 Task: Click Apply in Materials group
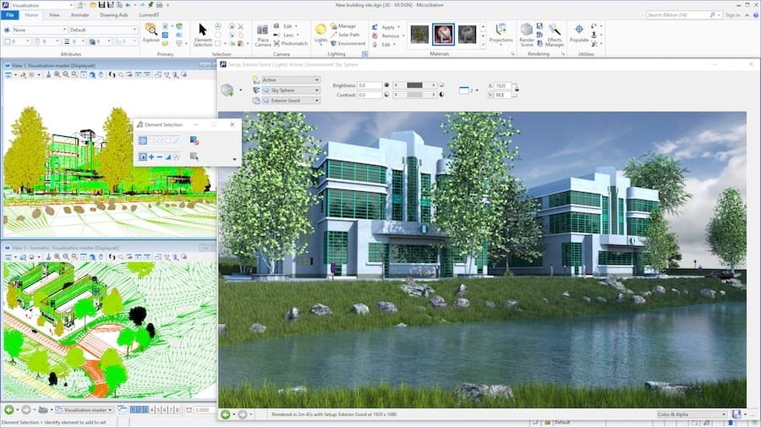click(387, 27)
